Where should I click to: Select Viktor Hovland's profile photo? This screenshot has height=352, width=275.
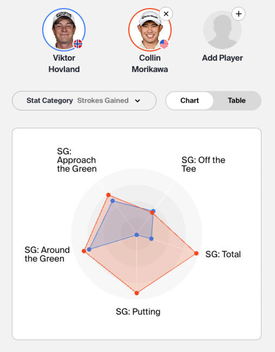pyautogui.click(x=64, y=29)
